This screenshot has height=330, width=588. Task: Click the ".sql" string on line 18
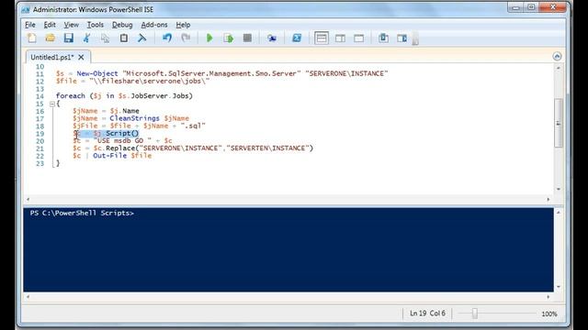click(x=193, y=126)
